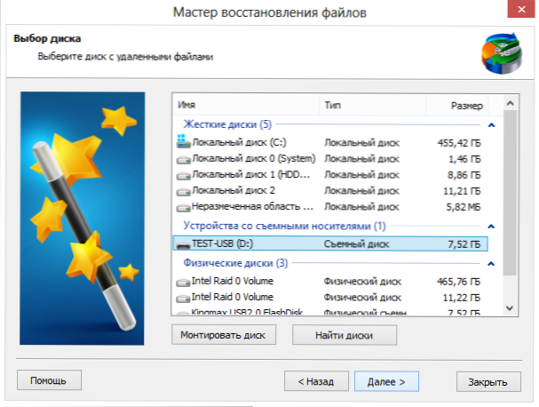Click the 1,46 ГБ size value
539x407 pixels.
tap(464, 159)
